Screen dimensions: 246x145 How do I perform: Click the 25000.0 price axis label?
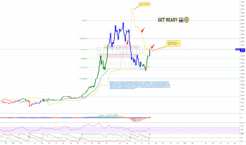(243, 78)
